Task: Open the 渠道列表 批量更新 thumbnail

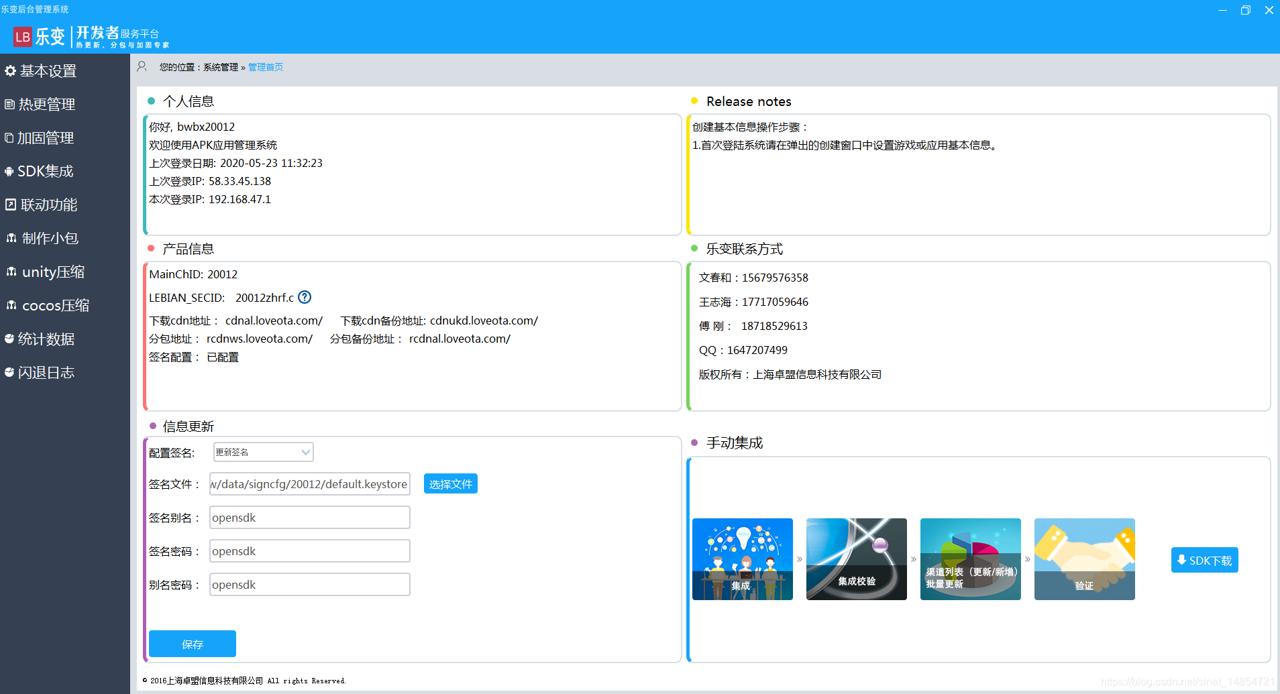Action: click(971, 559)
